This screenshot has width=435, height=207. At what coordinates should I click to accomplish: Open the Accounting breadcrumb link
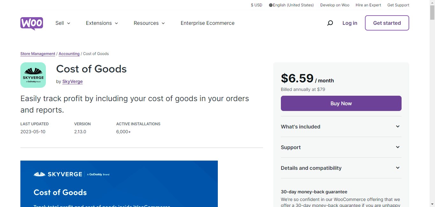pyautogui.click(x=69, y=54)
